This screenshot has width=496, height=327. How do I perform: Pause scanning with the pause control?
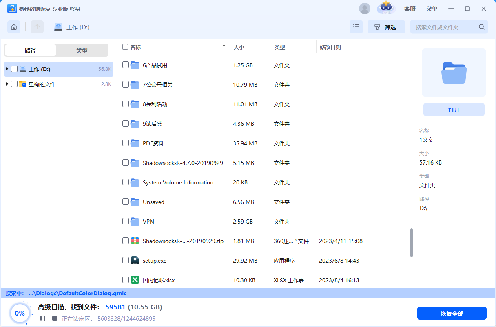click(43, 319)
